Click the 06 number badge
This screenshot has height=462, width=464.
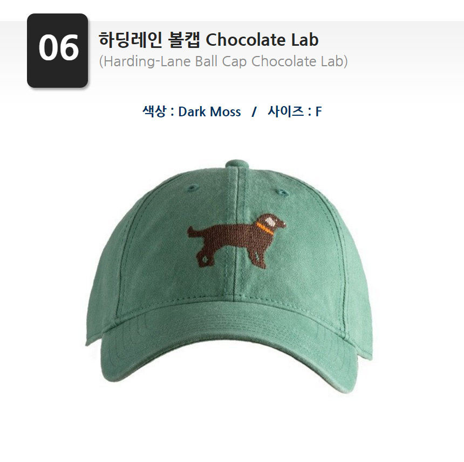pos(57,51)
